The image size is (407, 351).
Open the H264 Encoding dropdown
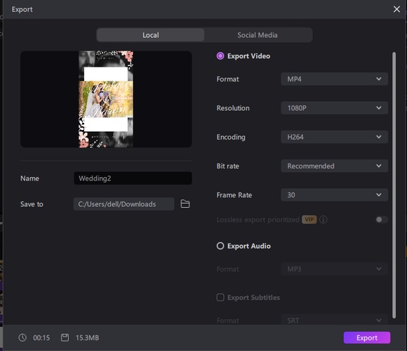[334, 137]
